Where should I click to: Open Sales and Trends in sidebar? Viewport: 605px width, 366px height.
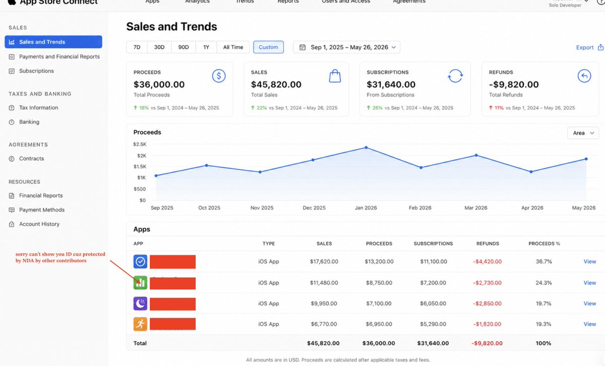(x=53, y=42)
